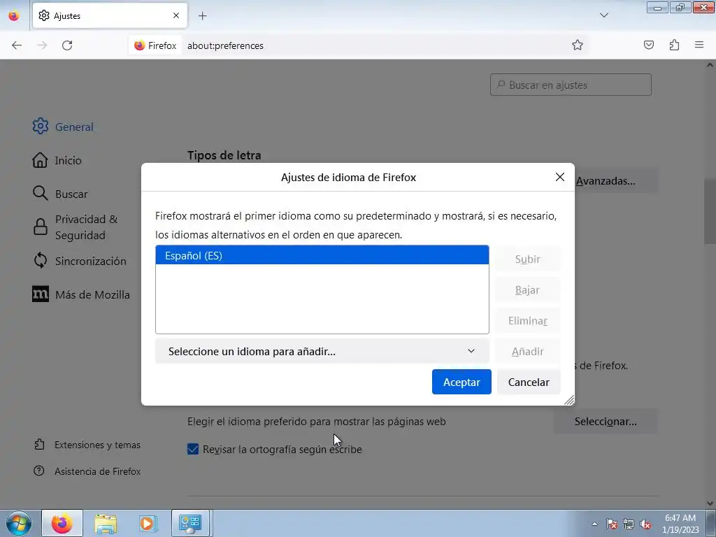Open General category label

[x=74, y=127]
